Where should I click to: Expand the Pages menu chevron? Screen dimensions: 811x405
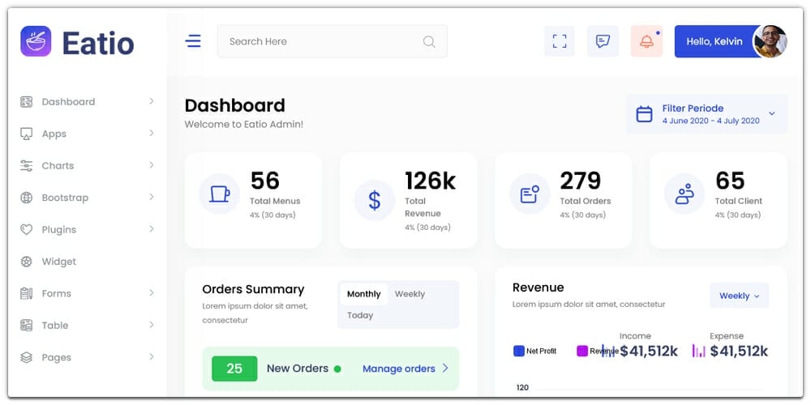(x=152, y=357)
